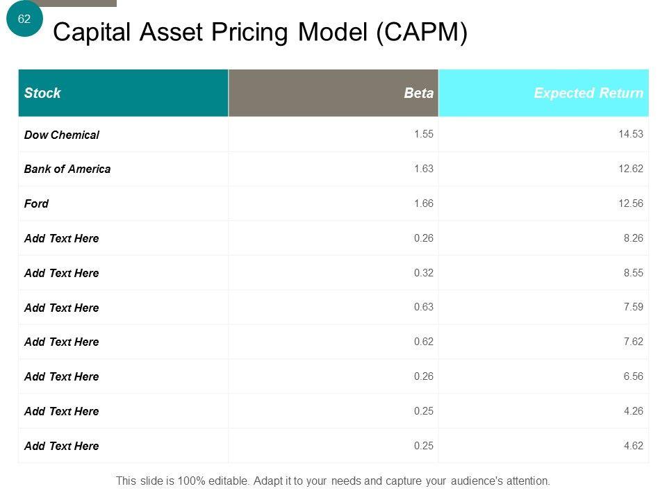Click the slide number 62 badge
Screen dimensions: 667x500
tap(24, 19)
